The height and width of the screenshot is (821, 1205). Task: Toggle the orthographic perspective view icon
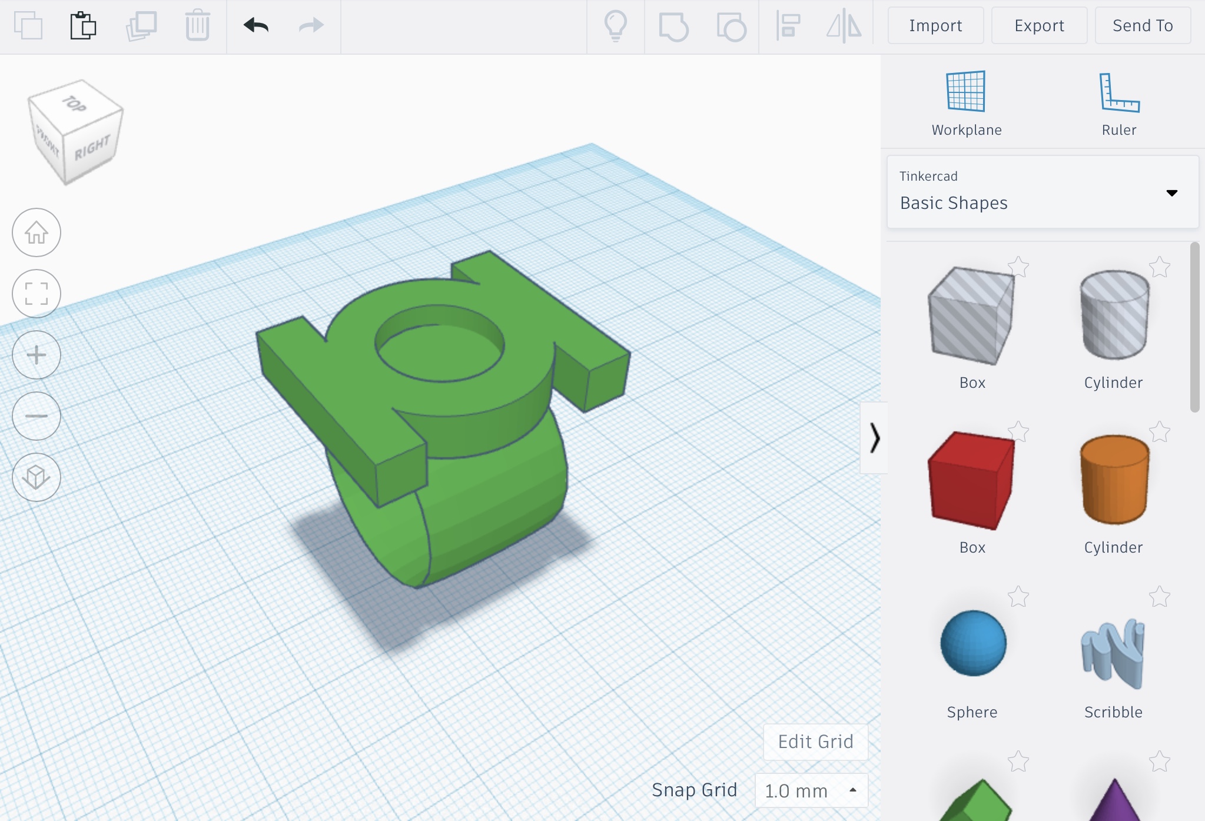36,477
